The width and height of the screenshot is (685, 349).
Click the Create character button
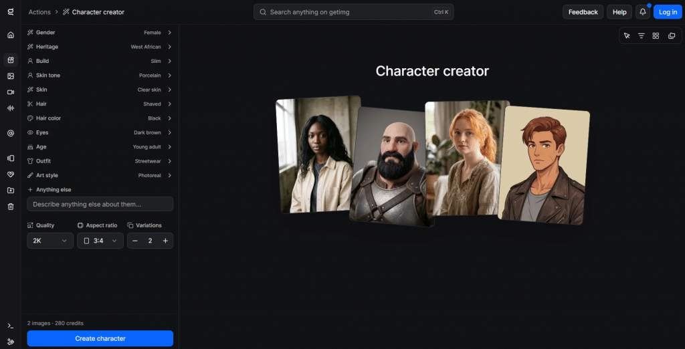pyautogui.click(x=100, y=338)
